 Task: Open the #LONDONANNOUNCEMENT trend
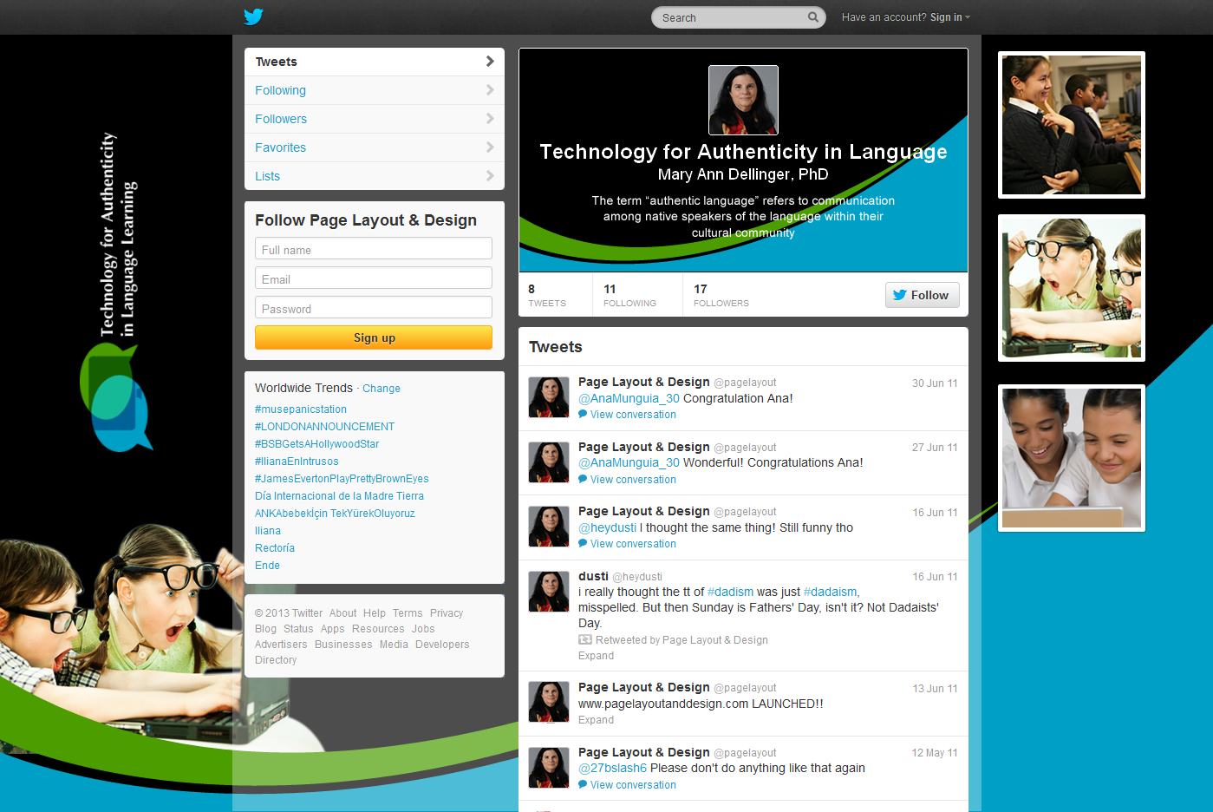324,427
